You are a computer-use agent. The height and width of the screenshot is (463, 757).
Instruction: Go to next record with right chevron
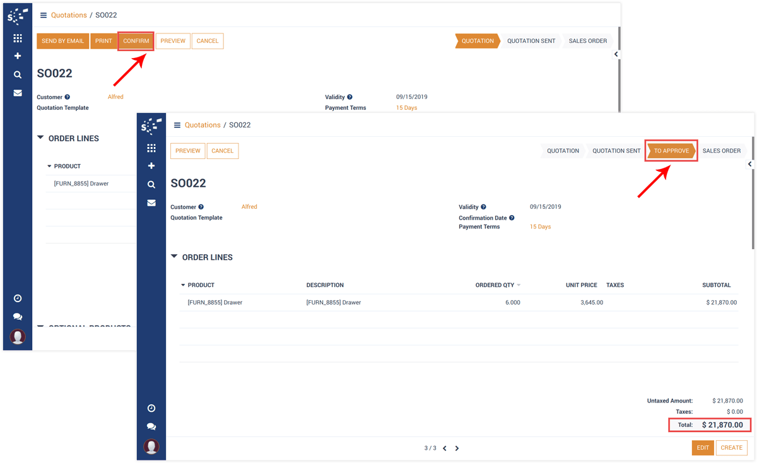457,448
